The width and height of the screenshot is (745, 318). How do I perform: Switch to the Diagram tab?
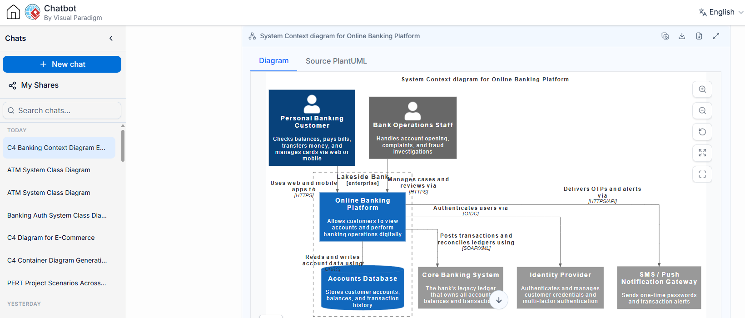coord(273,61)
